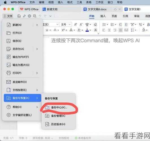
Task: Expand 拼写检查: 关闭 dropdown in status bar
Action: [52, 138]
